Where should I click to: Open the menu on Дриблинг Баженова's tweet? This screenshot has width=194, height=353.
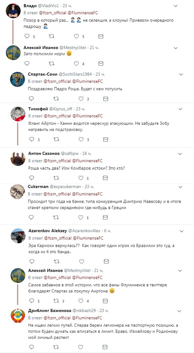(180, 310)
